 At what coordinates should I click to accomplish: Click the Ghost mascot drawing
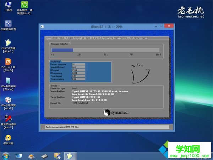[140, 73]
